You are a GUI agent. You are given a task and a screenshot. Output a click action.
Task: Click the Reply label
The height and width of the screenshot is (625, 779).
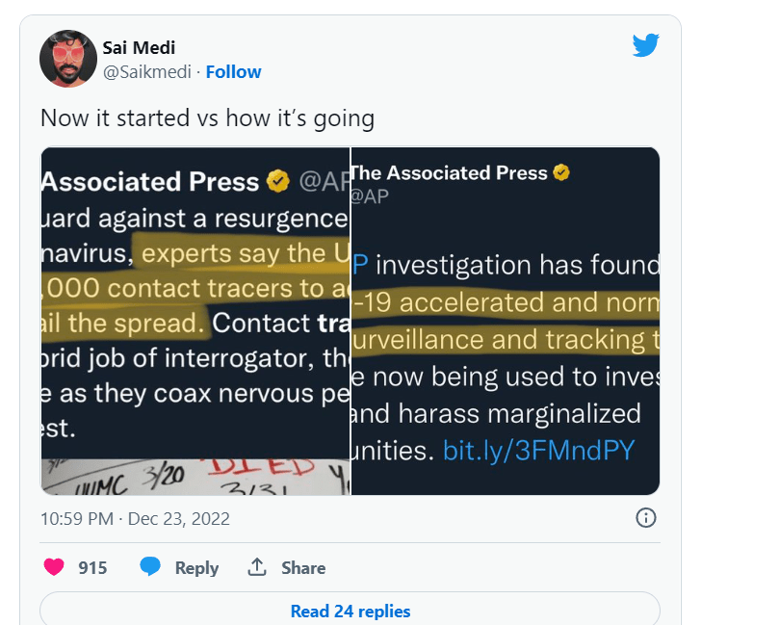coord(196,568)
